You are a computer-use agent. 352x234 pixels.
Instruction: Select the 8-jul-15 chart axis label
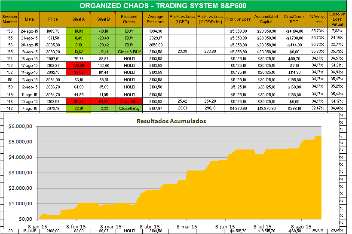263,227
